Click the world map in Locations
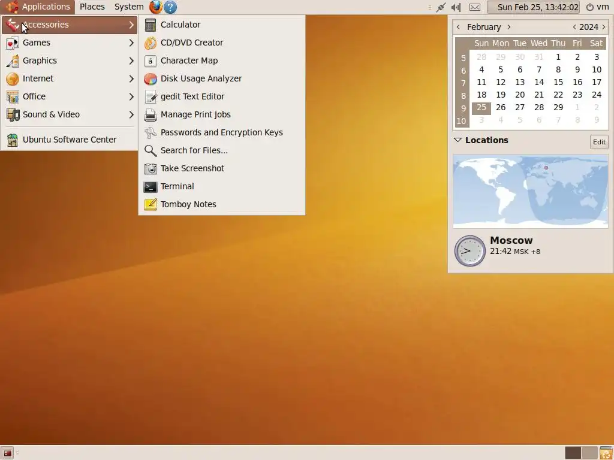Screen dimensions: 614x460 click(x=531, y=191)
